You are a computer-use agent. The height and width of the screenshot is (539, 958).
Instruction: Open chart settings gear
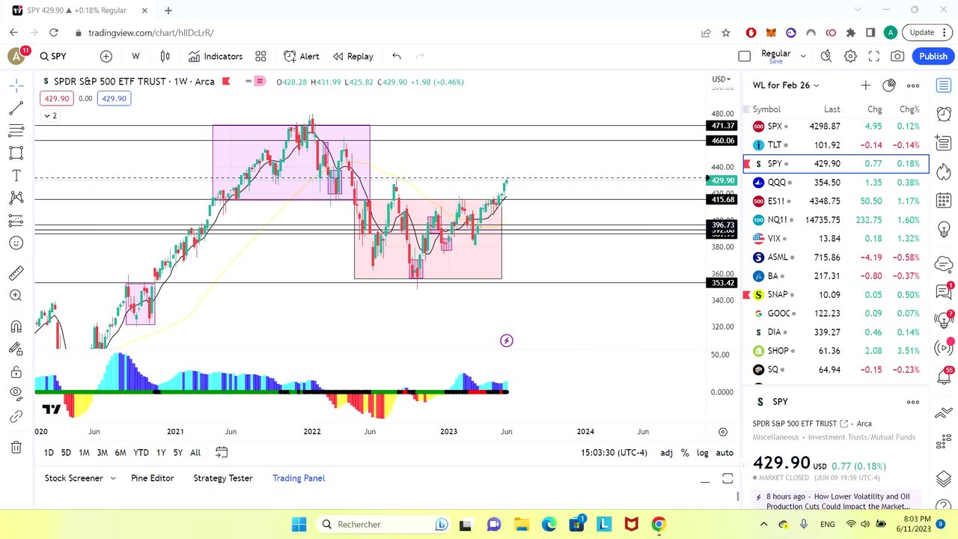tap(850, 56)
